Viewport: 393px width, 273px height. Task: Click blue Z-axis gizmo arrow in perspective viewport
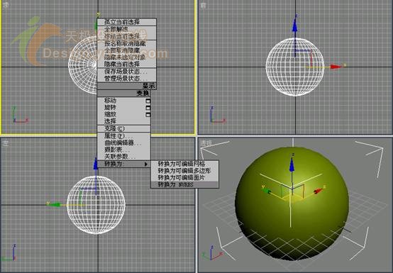click(292, 165)
